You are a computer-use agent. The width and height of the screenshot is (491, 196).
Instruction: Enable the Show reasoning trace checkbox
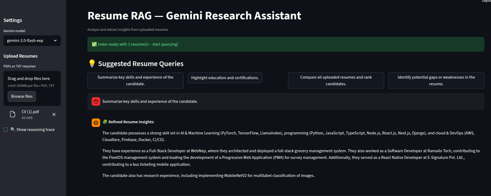pos(5,130)
